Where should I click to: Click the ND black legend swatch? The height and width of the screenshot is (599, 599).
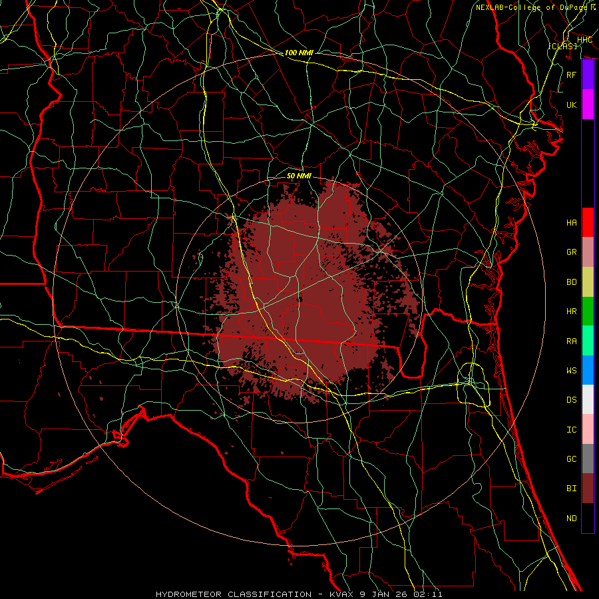click(588, 518)
